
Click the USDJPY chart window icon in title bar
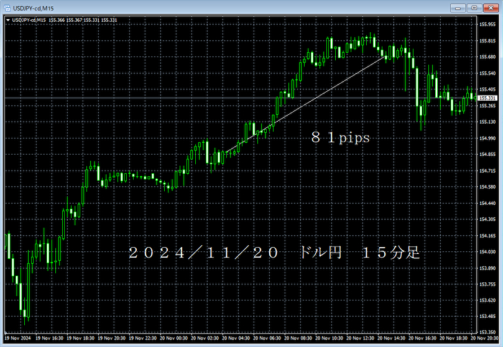click(x=7, y=8)
